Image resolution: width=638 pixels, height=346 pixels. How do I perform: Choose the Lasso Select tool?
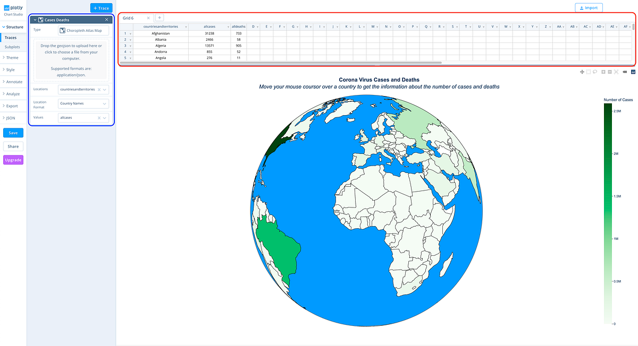tap(595, 72)
